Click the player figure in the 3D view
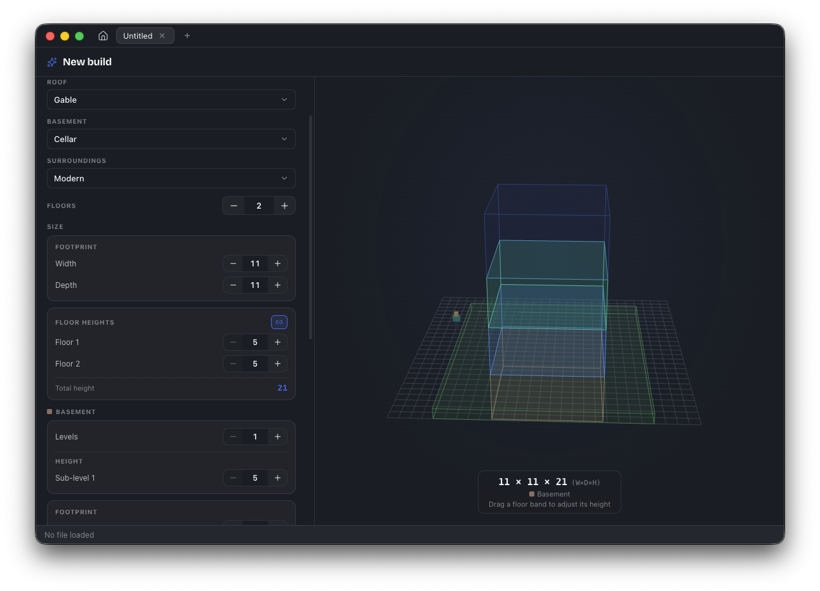 click(x=456, y=316)
